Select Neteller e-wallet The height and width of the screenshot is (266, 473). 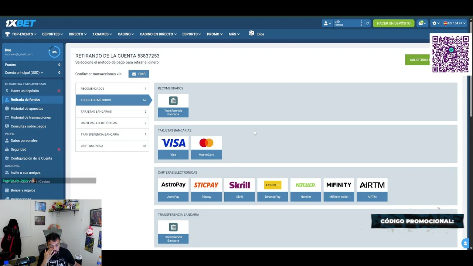306,190
